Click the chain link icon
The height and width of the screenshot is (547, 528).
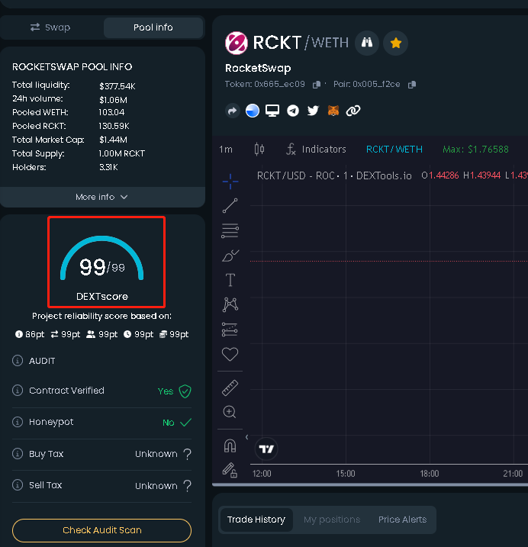[353, 111]
